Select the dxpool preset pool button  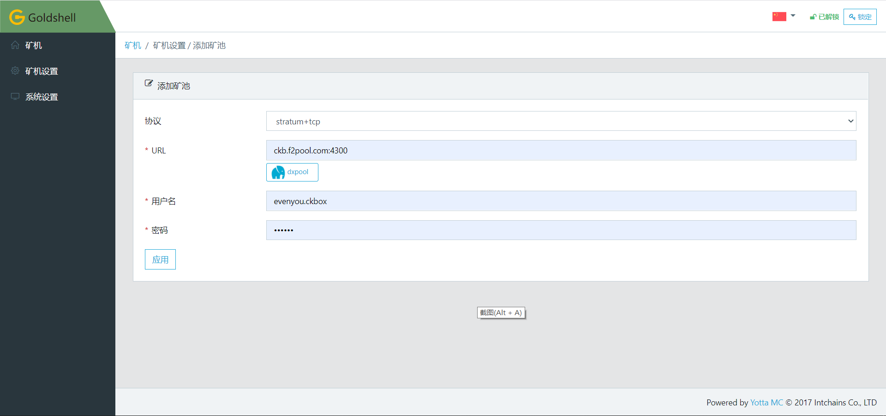(x=292, y=172)
